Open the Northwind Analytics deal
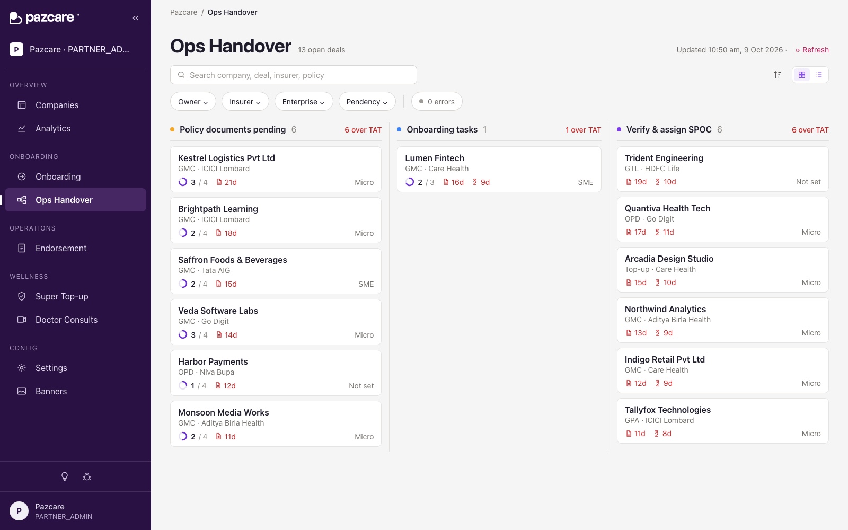This screenshot has width=848, height=530. click(722, 320)
